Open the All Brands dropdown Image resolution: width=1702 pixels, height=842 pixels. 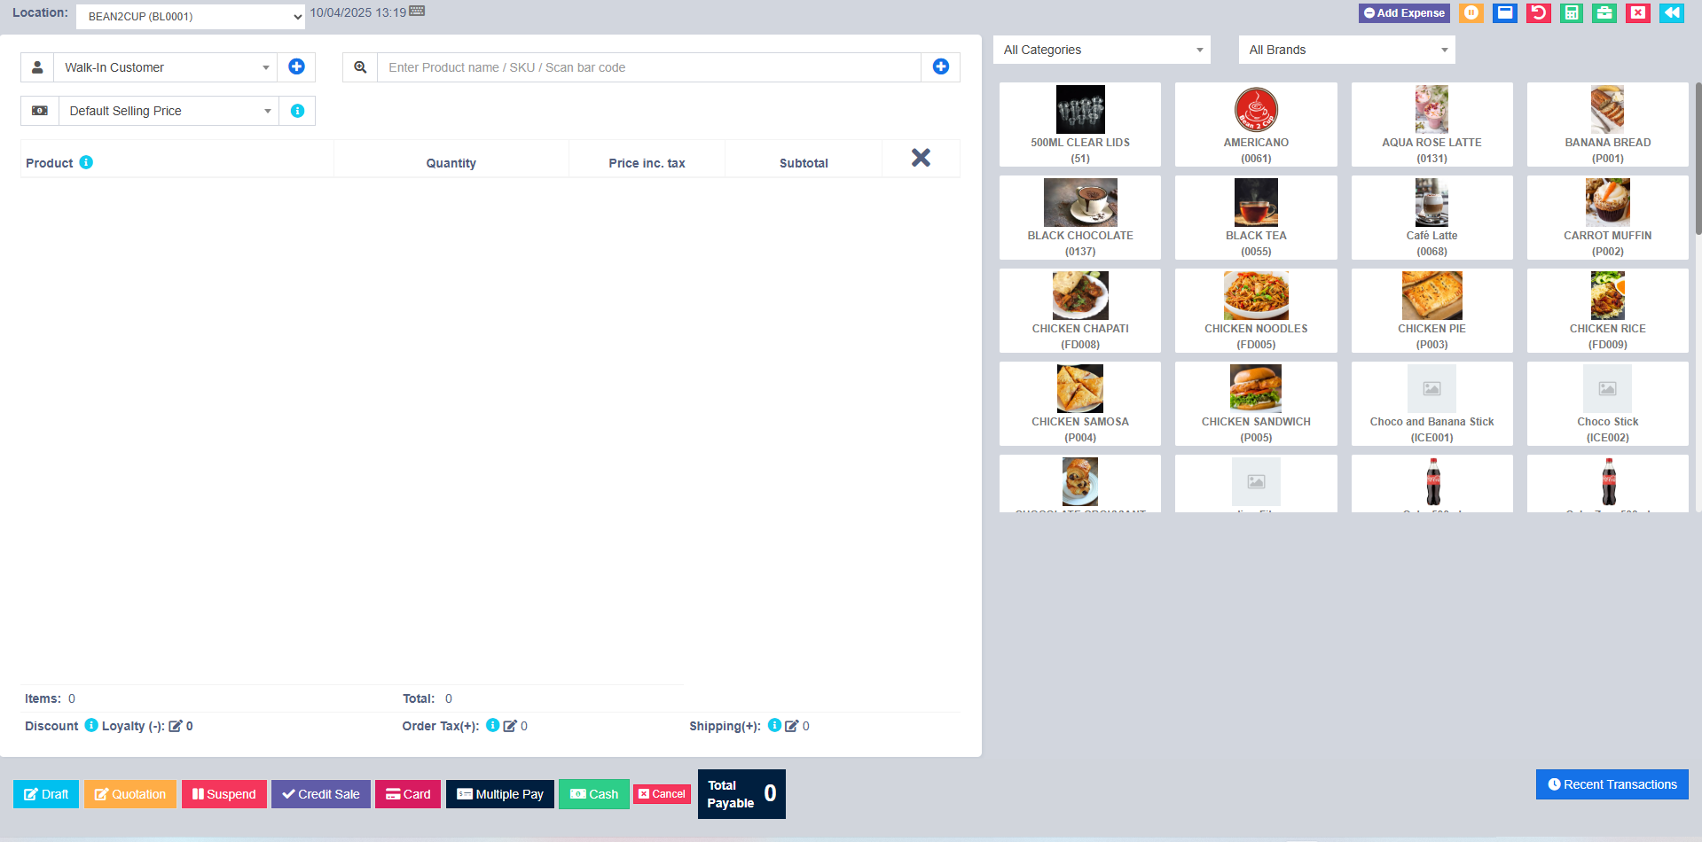(x=1345, y=50)
